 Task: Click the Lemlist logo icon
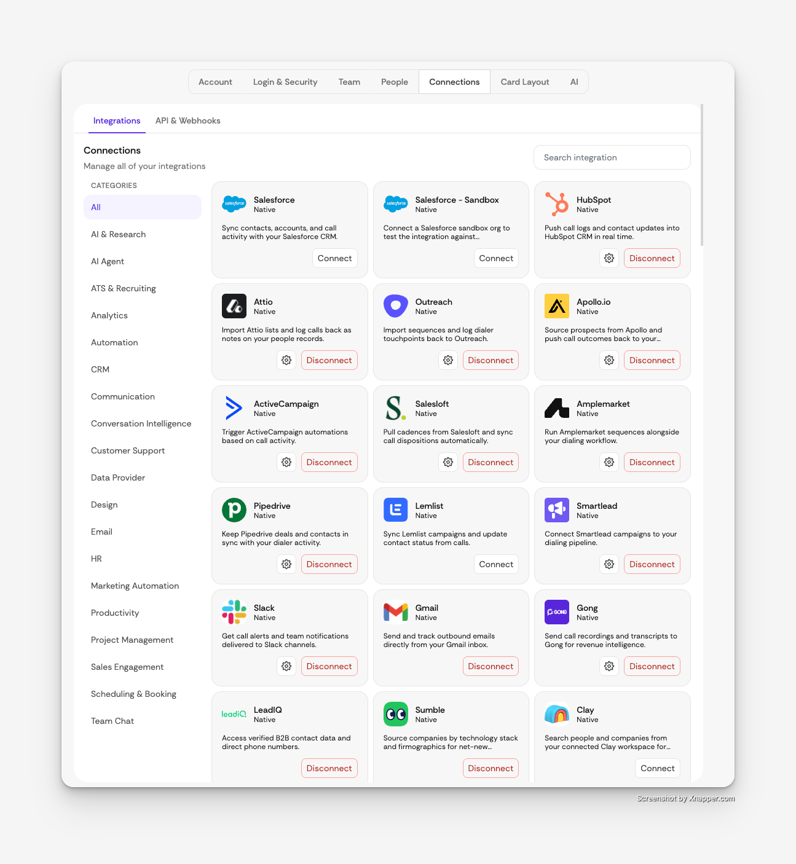(x=396, y=509)
